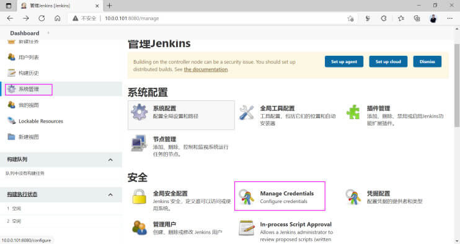460x244 pixels.
Task: Click the 系统管理 gear icon in sidebar
Action: [x=11, y=89]
